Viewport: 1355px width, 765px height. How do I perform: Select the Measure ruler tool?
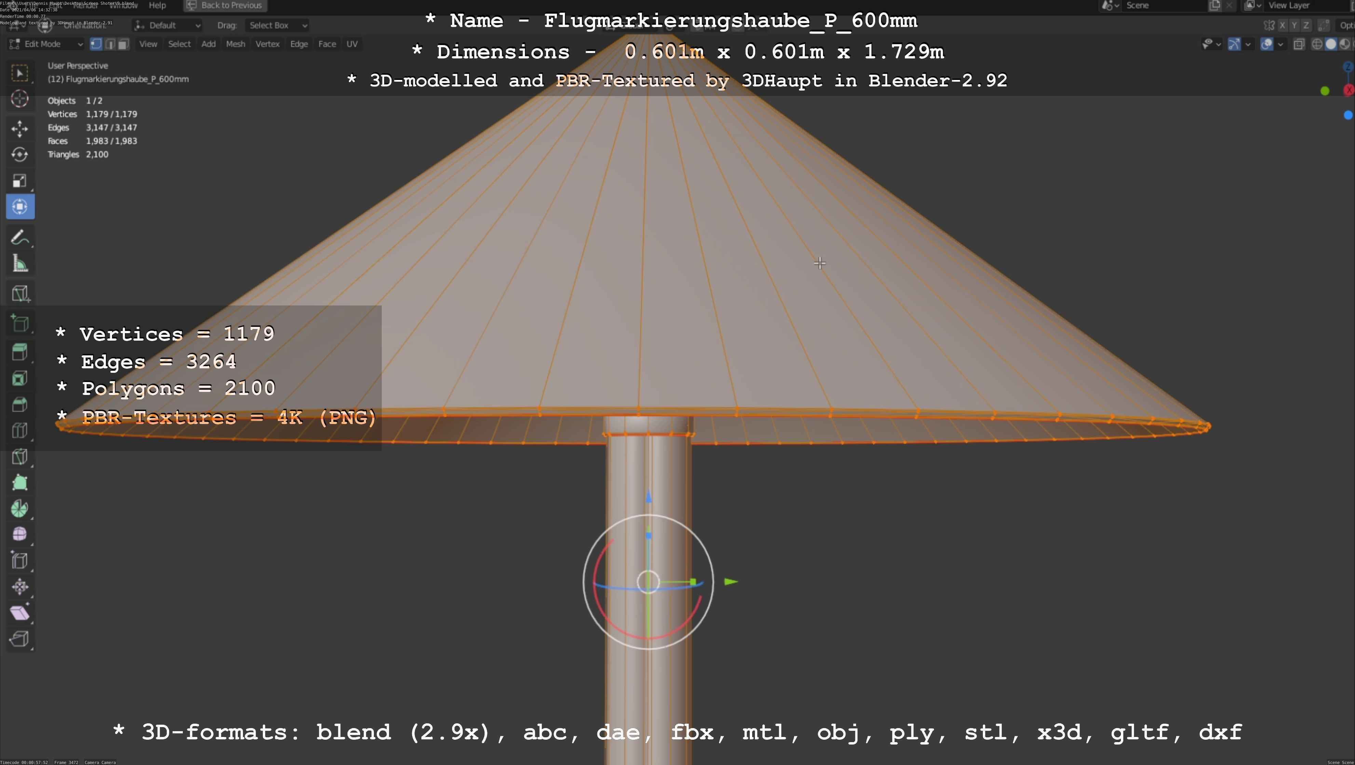tap(20, 263)
